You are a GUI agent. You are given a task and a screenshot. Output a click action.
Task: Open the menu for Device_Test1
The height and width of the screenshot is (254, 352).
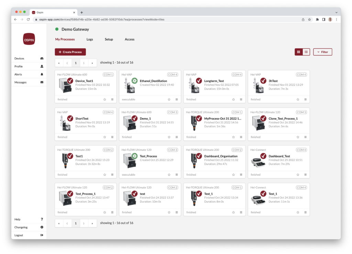pos(112,99)
